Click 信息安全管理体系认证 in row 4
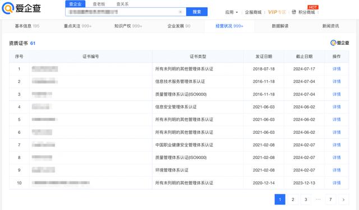The width and height of the screenshot is (359, 210). 176,107
